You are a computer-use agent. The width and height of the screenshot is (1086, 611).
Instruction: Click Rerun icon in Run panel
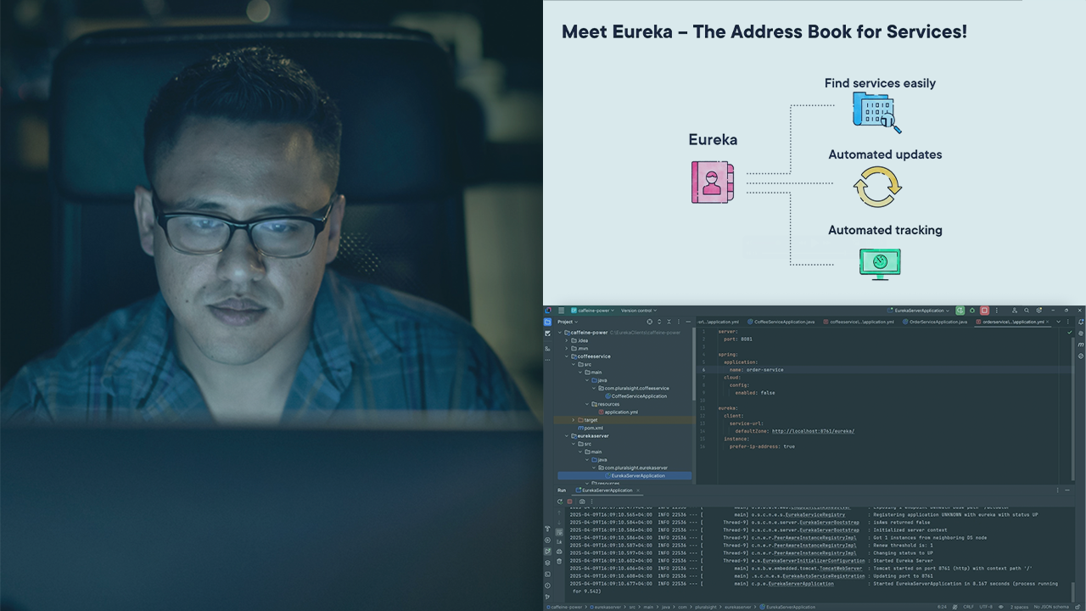pos(560,502)
